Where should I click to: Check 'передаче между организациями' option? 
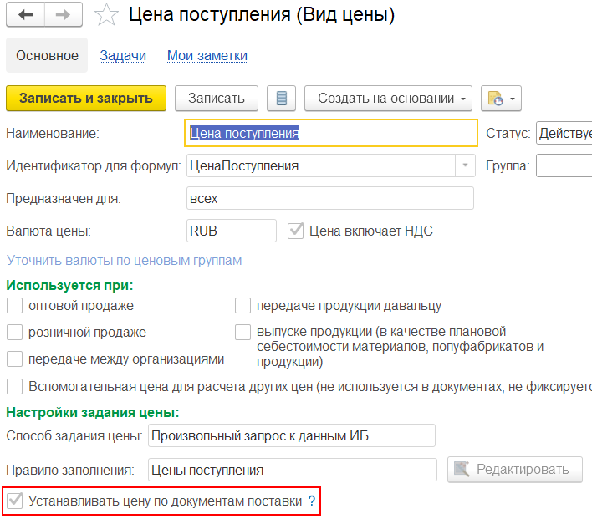tap(14, 359)
